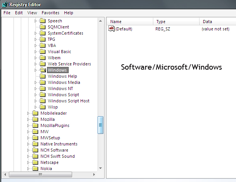Viewport: 236px width, 182px height.
Task: Sort values by Type column header
Action: click(x=176, y=22)
